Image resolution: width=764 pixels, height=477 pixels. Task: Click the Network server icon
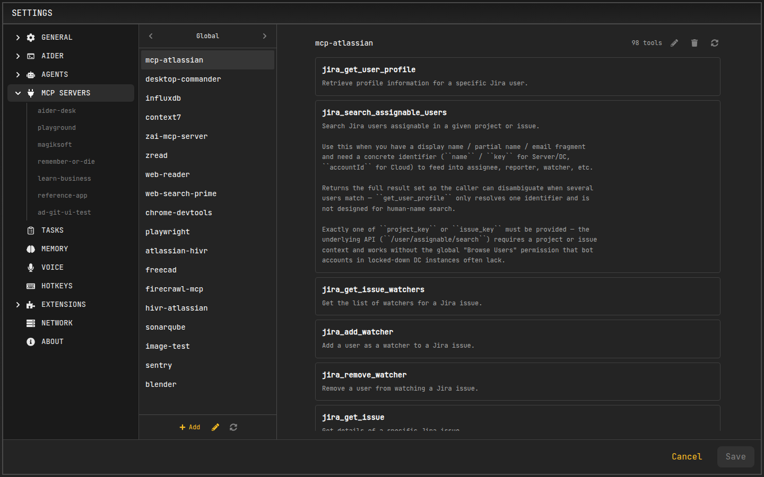(x=31, y=323)
